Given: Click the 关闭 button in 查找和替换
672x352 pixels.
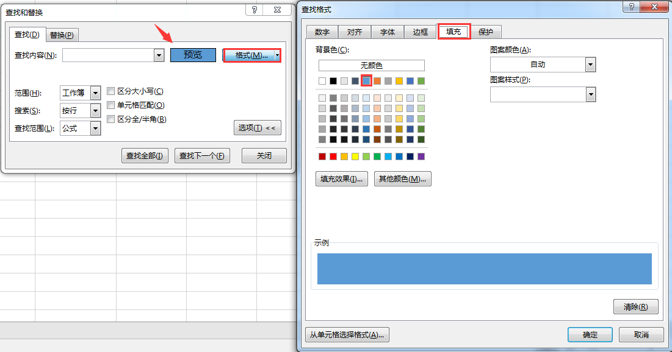Looking at the screenshot, I should tap(264, 156).
